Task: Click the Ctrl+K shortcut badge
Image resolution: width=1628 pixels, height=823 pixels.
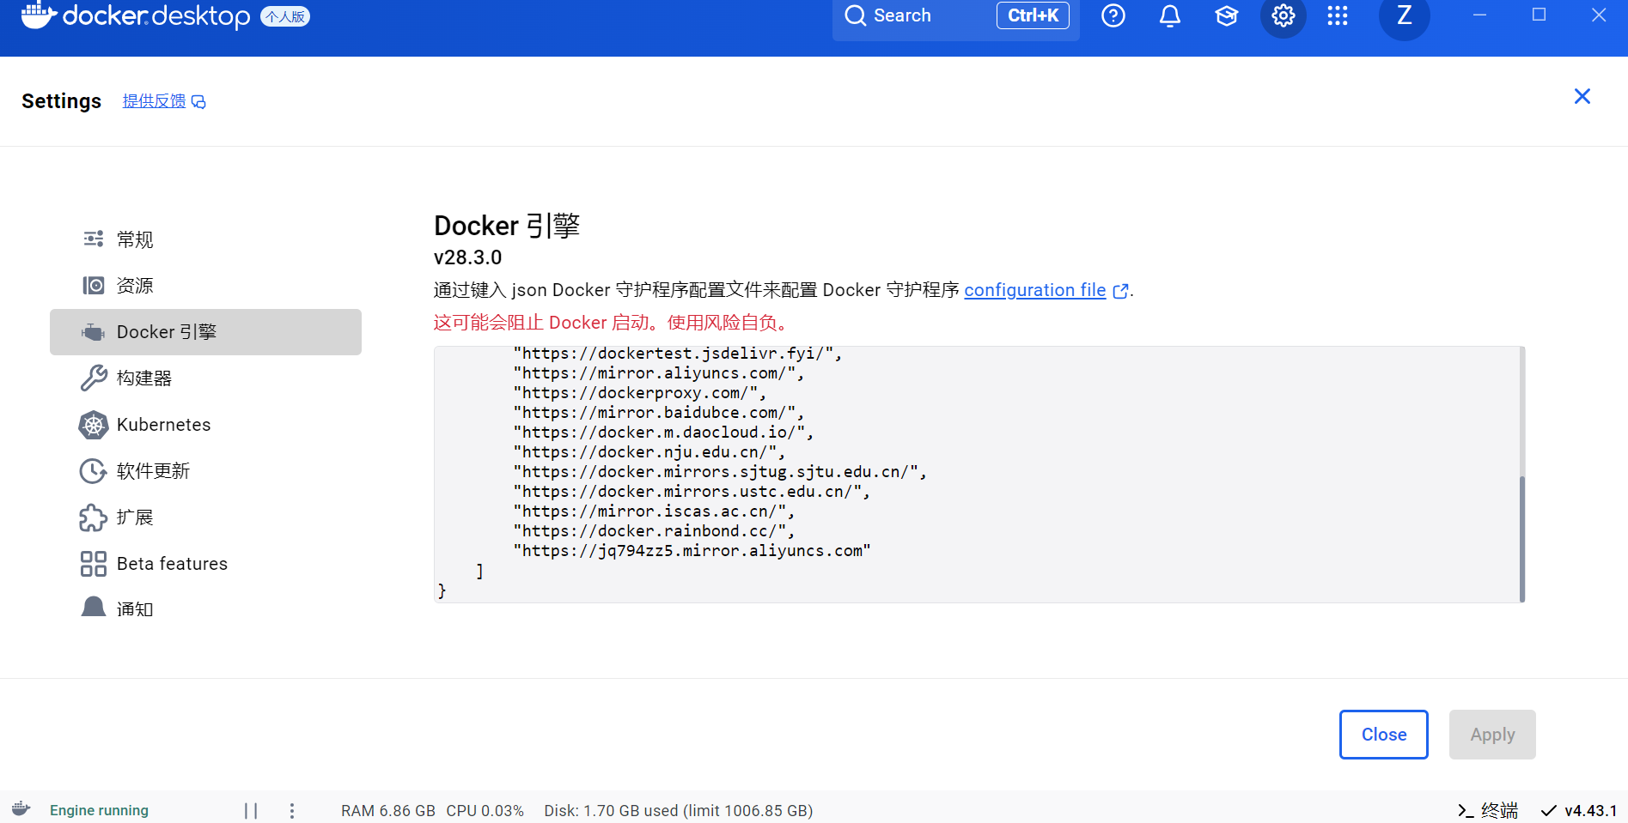Action: [x=1033, y=15]
